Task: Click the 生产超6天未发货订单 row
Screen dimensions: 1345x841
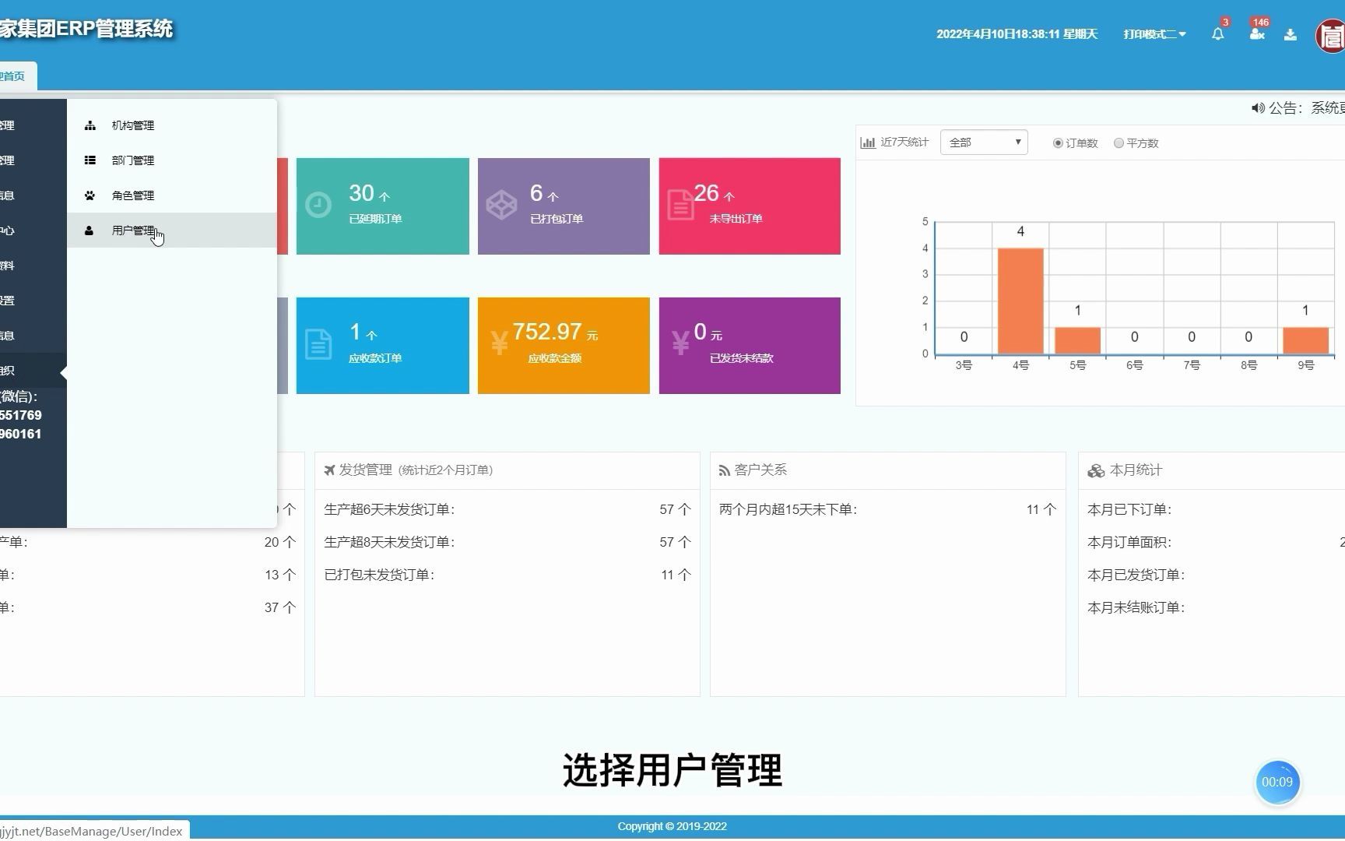Action: coord(507,509)
